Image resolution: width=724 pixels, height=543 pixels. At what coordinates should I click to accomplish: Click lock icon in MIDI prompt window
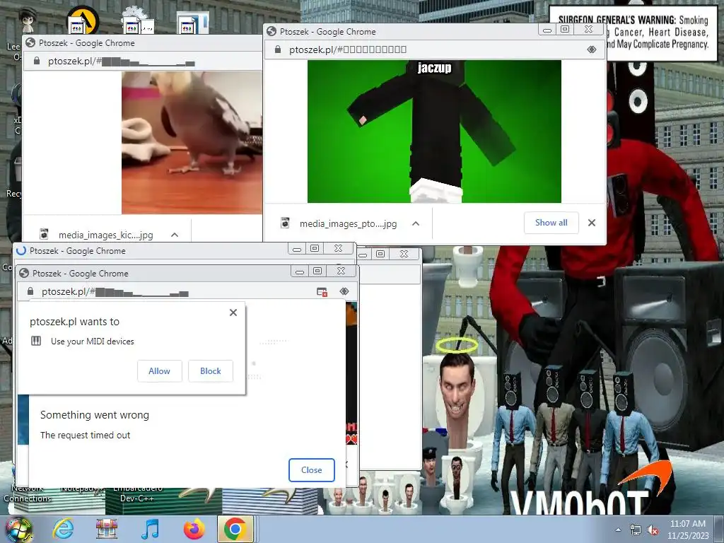[30, 291]
